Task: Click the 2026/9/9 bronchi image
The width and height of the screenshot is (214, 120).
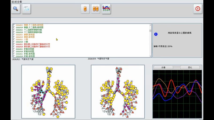Action: (118, 92)
